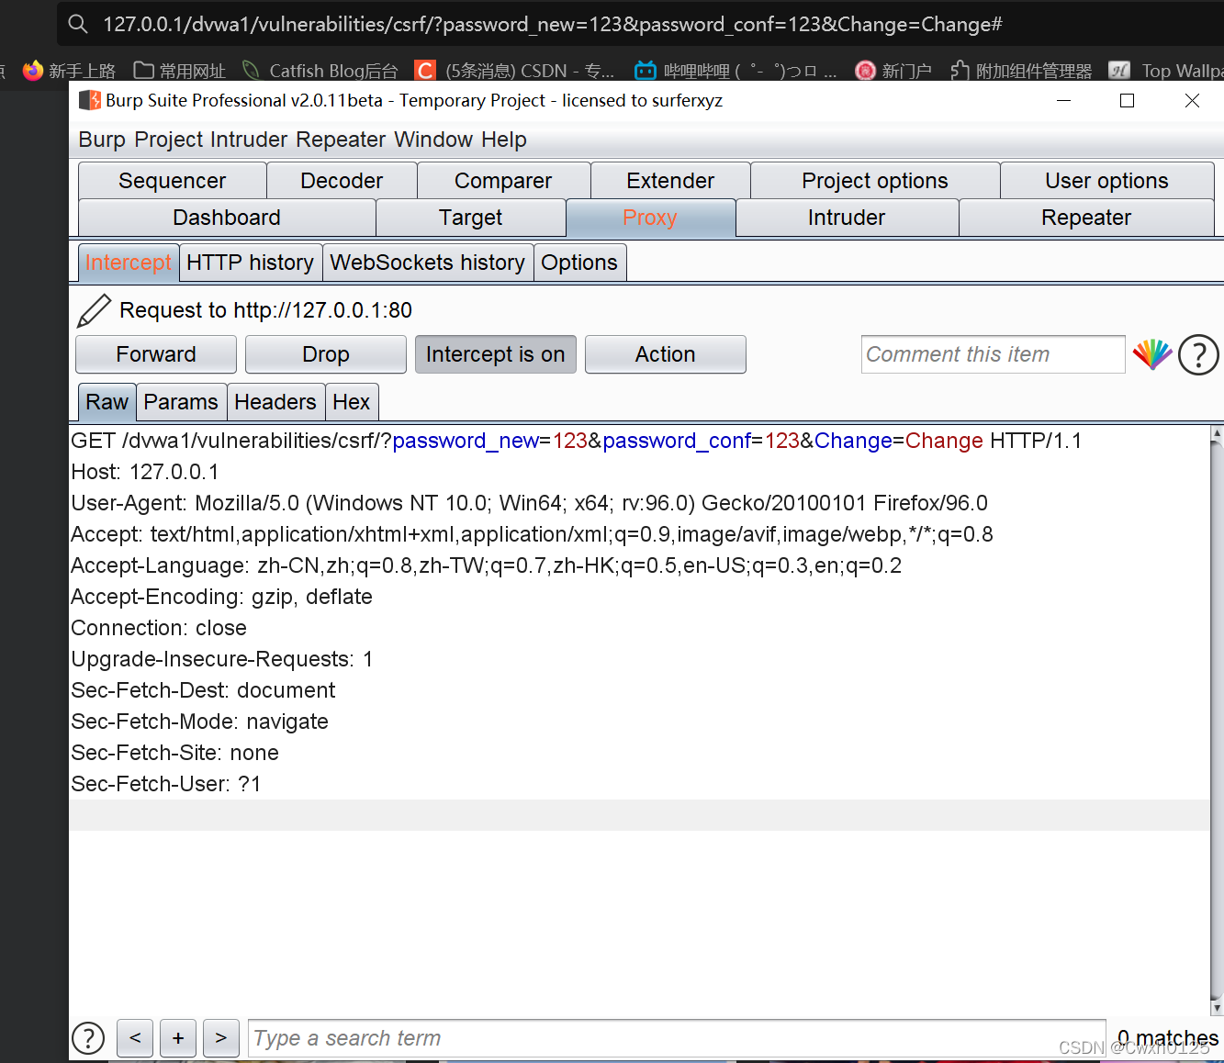Drop the intercepted request

pyautogui.click(x=326, y=354)
